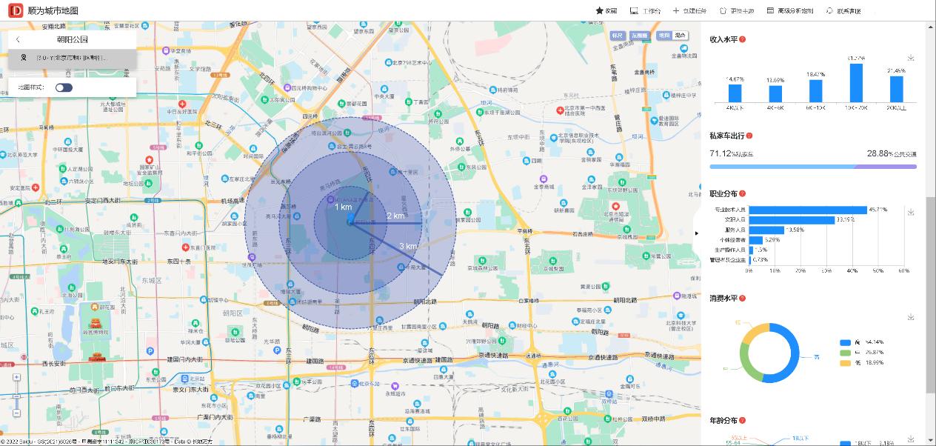
Task: Enable the 标尺 ruler tool
Action: point(618,36)
